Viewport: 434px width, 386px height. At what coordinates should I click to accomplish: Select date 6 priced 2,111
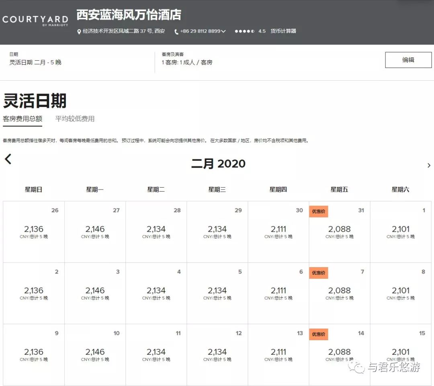278,293
